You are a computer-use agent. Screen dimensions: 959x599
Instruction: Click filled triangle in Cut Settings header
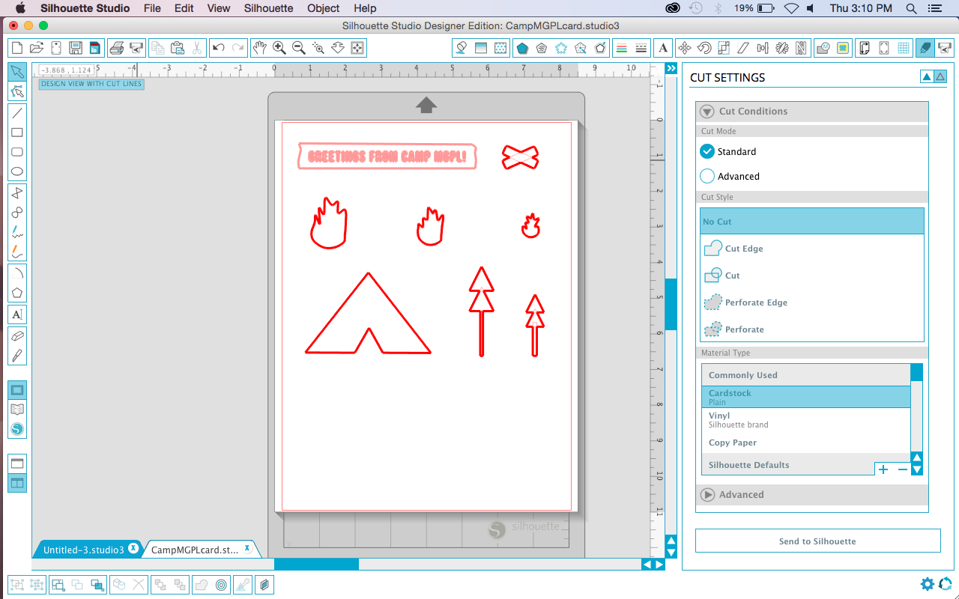pos(927,76)
